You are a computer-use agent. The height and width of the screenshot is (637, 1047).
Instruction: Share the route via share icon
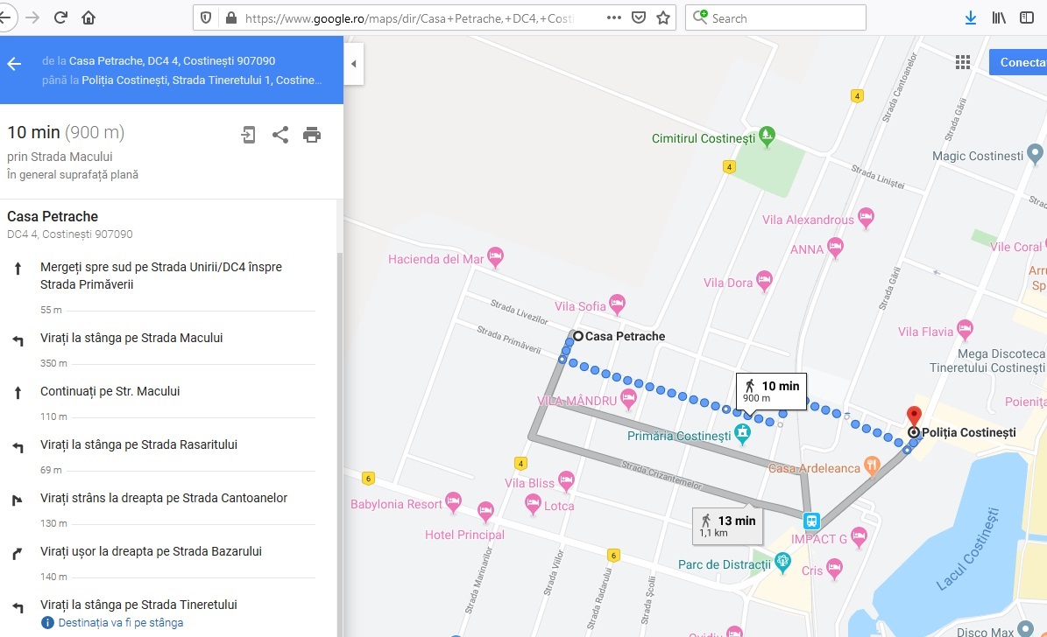(280, 135)
